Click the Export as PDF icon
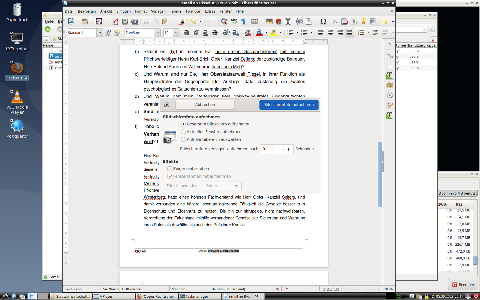This screenshot has width=480, height=300. [x=115, y=21]
